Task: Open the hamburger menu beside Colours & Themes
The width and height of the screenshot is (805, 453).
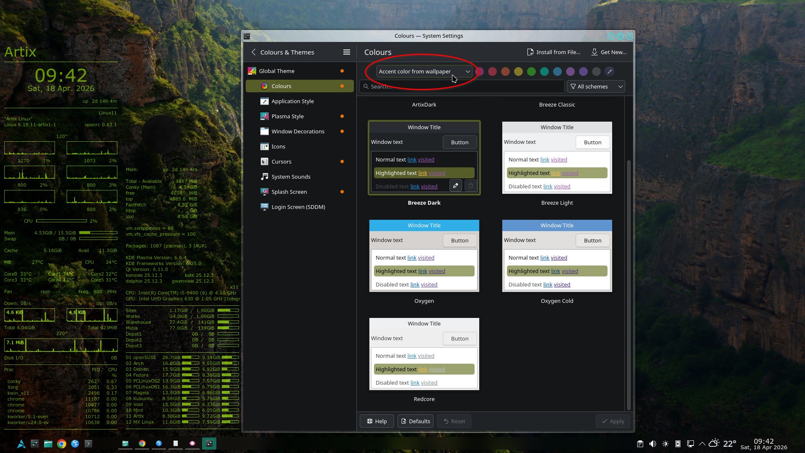Action: click(346, 52)
